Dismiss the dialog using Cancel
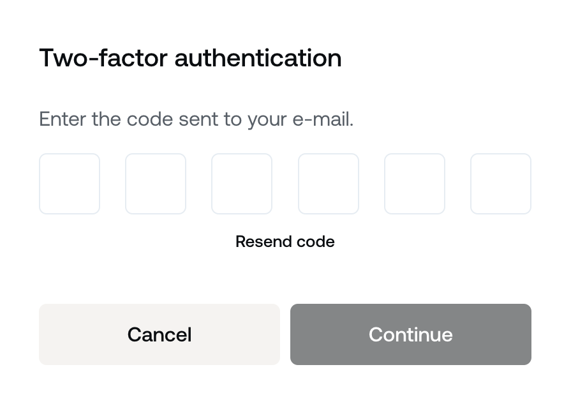 [159, 334]
